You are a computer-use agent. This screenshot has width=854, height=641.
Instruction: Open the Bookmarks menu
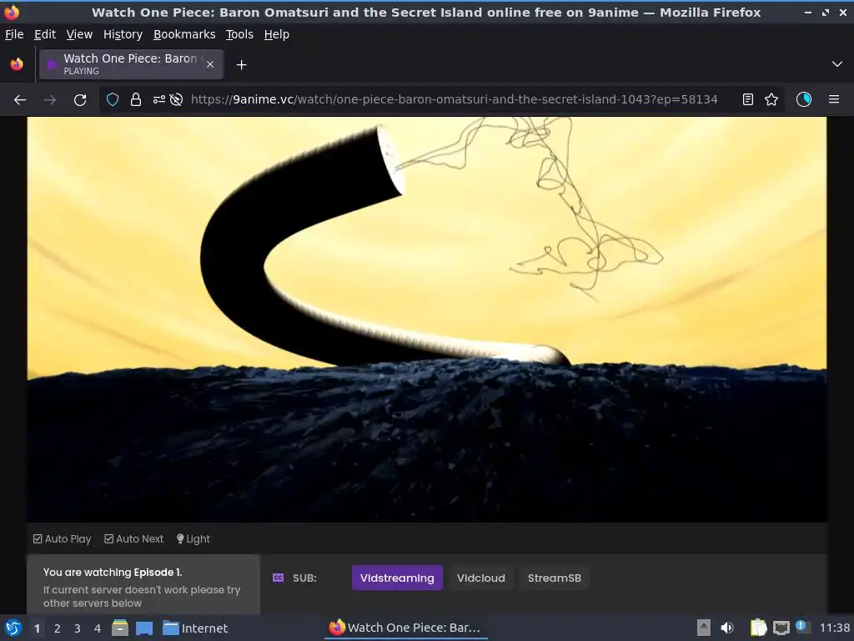[184, 34]
